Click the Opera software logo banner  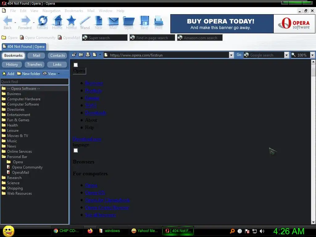(x=294, y=24)
